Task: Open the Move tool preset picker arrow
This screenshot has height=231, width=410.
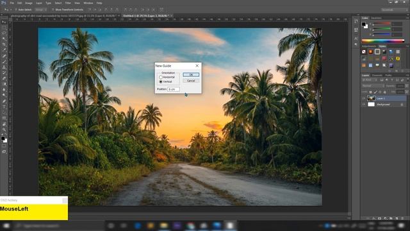Action: (x=11, y=10)
